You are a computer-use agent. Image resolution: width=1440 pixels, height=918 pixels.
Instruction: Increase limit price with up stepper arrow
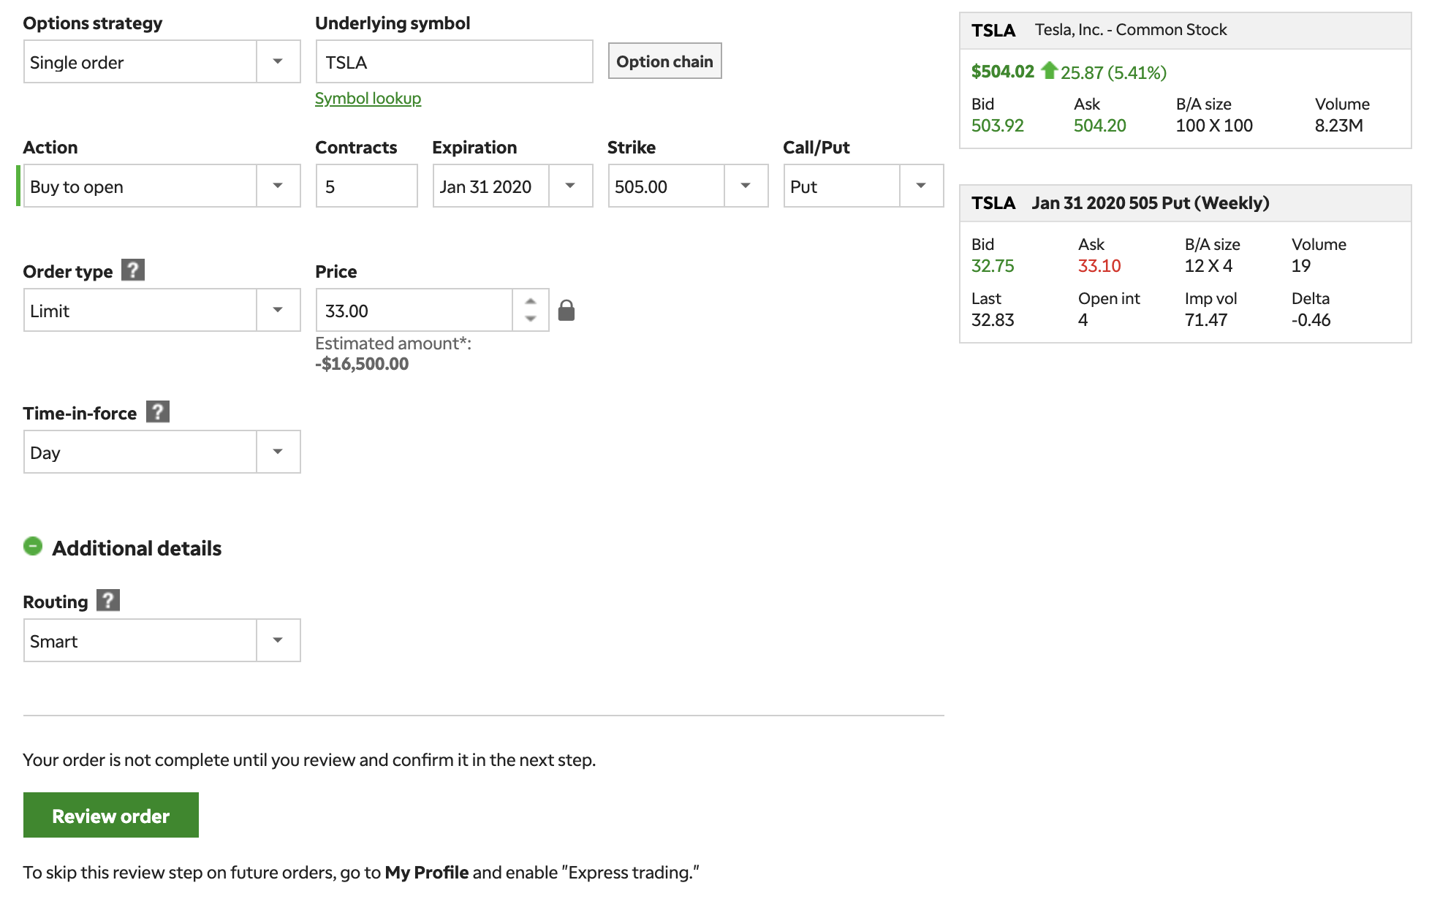pyautogui.click(x=531, y=301)
